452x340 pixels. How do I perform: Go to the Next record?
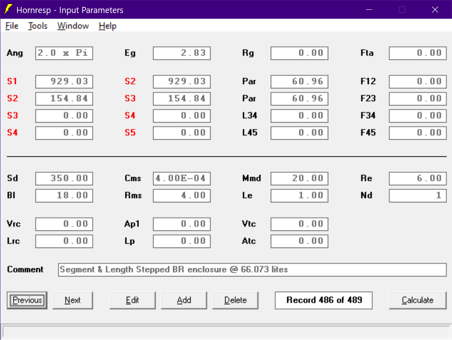coord(72,300)
